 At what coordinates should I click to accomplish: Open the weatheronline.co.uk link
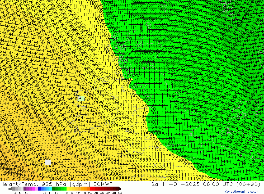coord(242,192)
